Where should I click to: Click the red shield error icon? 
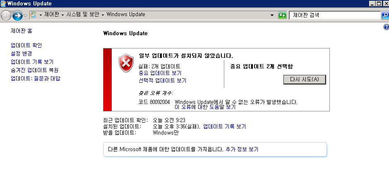(x=126, y=63)
